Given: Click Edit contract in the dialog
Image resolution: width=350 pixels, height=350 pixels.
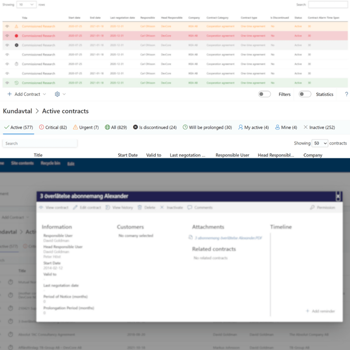Looking at the screenshot, I should click(x=87, y=208).
